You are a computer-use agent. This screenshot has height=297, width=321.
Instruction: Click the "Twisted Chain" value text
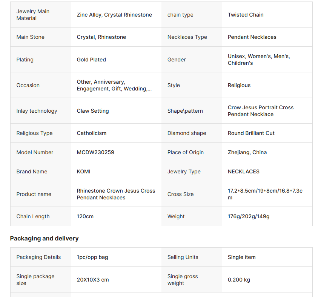pos(246,15)
